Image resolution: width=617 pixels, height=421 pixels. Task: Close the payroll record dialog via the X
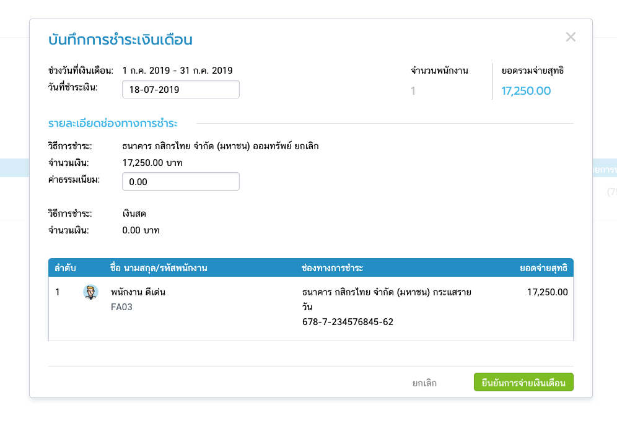(x=571, y=37)
